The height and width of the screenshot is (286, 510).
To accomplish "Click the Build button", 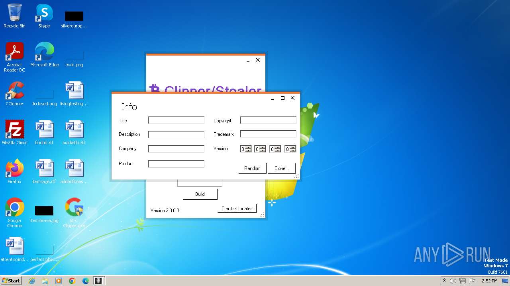I will point(200,194).
